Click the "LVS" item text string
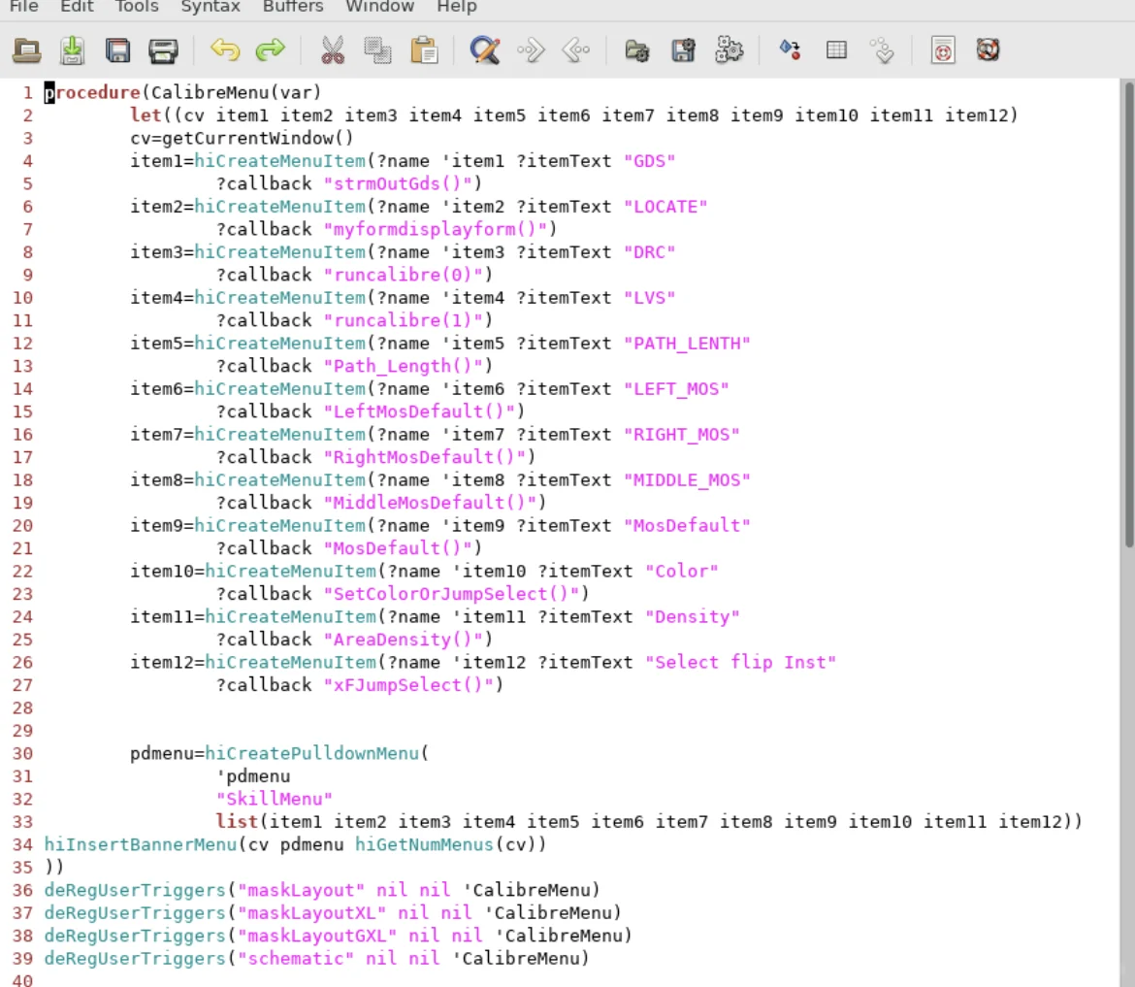The height and width of the screenshot is (987, 1135). (x=649, y=298)
